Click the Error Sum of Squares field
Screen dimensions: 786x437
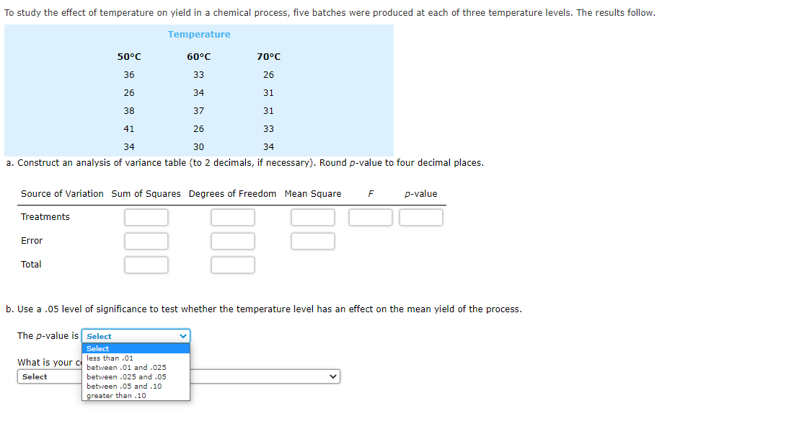(146, 240)
